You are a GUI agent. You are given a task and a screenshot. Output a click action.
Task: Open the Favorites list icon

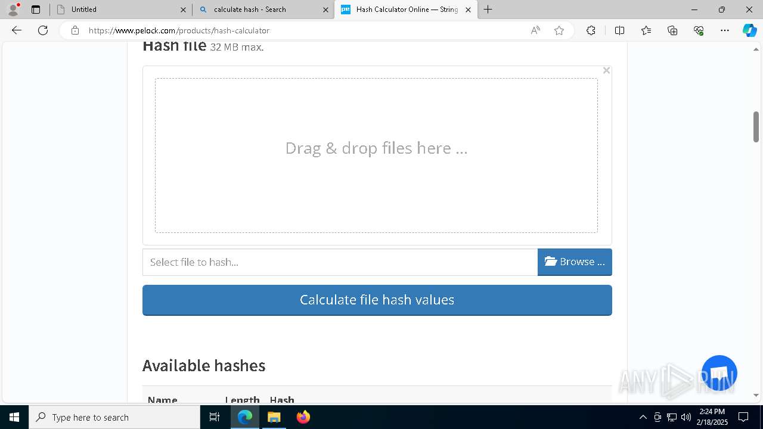tap(646, 30)
